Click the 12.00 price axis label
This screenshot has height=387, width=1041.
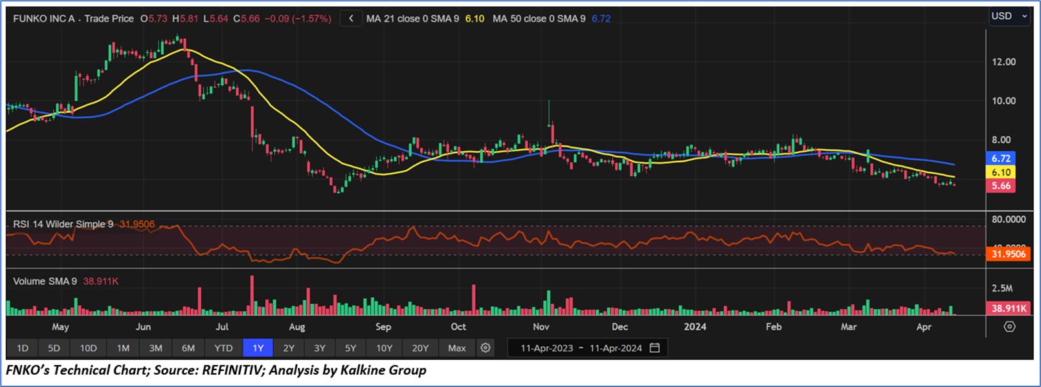pyautogui.click(x=1004, y=62)
